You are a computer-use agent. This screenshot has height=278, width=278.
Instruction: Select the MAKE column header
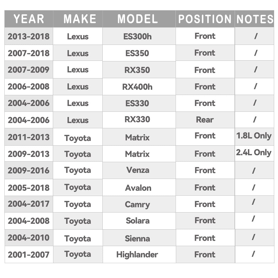point(80,19)
